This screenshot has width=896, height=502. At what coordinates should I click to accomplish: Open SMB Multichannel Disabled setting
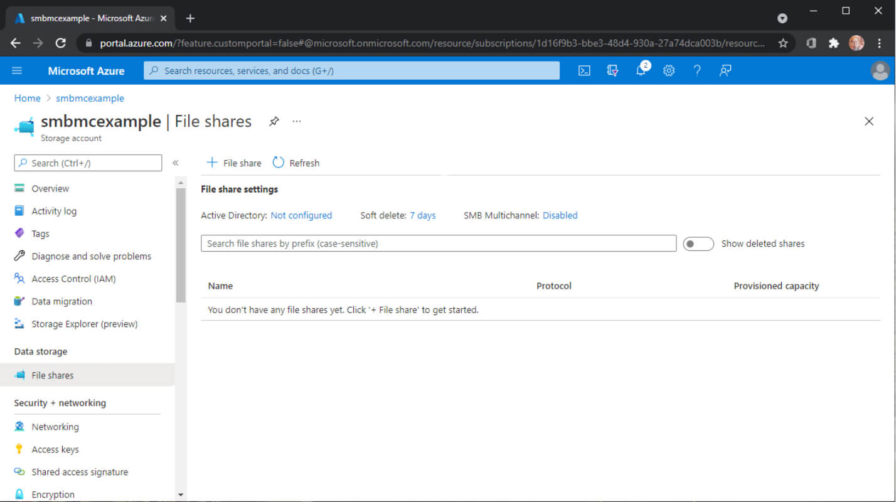[x=560, y=215]
